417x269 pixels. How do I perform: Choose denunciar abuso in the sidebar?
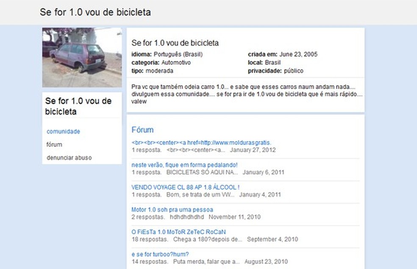click(69, 158)
